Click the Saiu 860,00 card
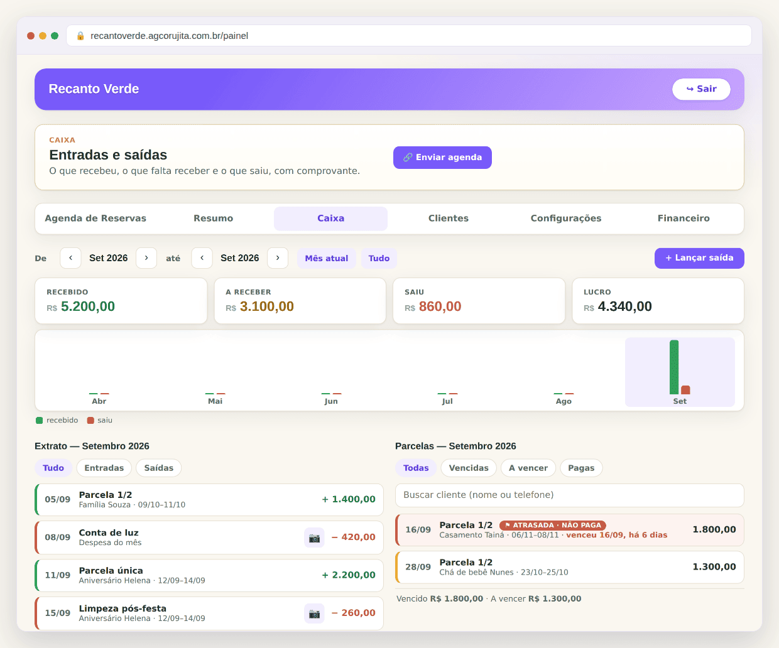This screenshot has height=648, width=779. point(479,301)
